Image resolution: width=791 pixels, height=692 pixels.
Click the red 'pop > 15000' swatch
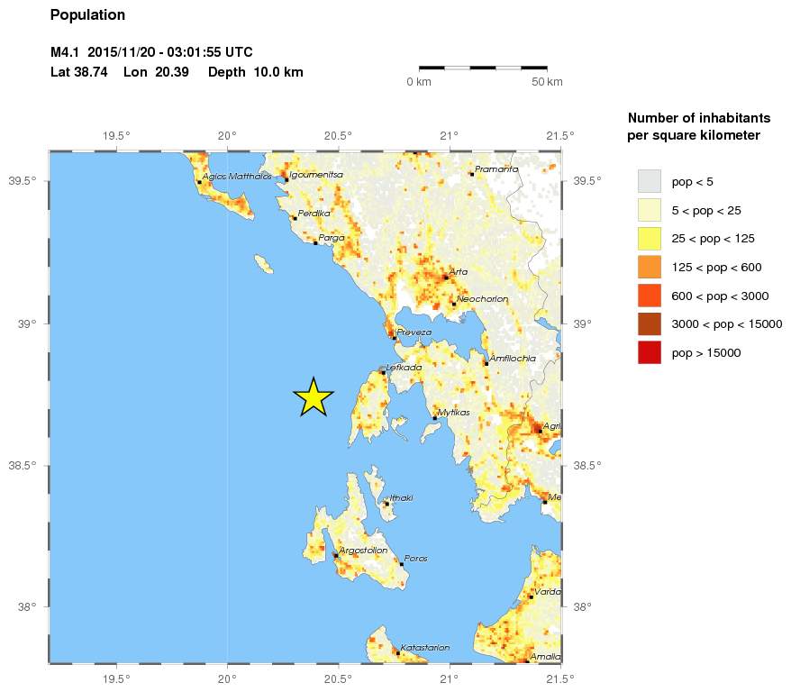click(649, 352)
